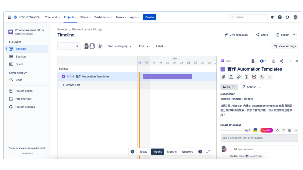Click the add child issue icon

231,77
